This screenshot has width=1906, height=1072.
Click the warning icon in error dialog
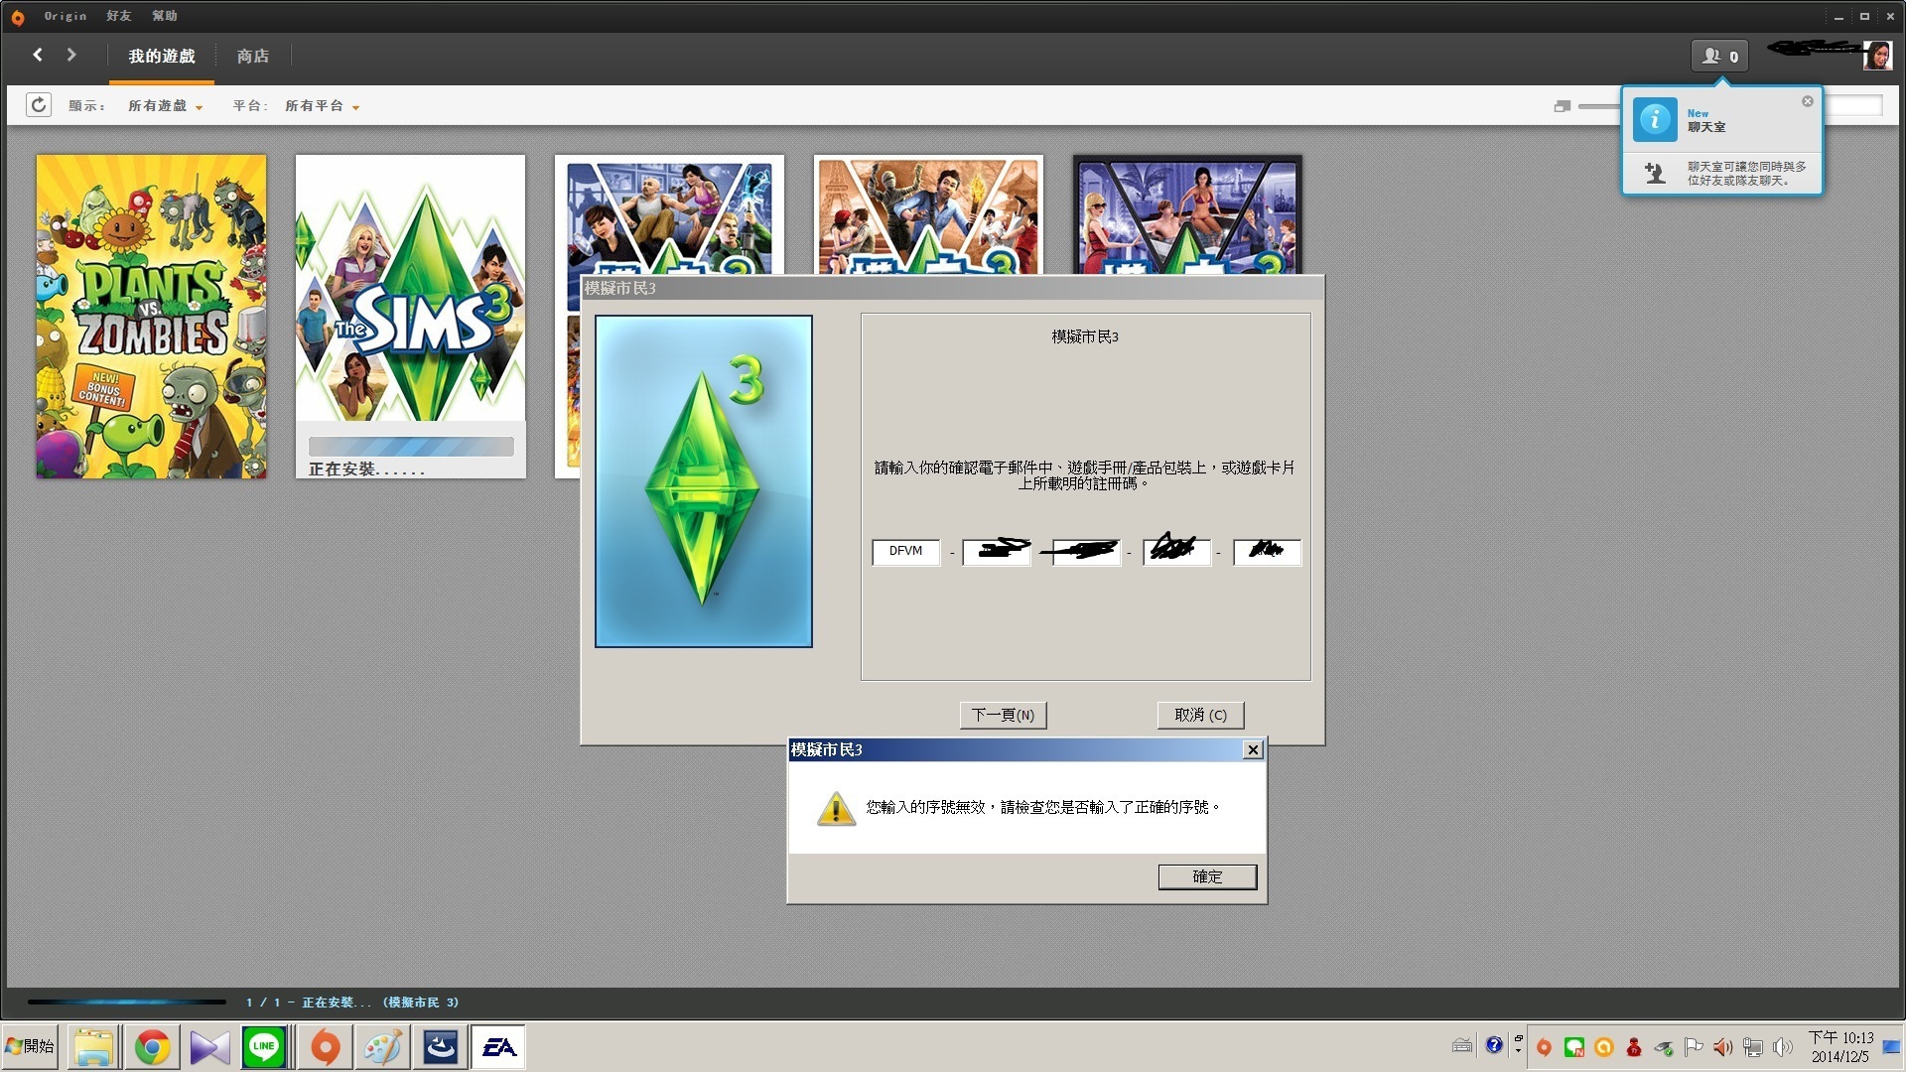tap(836, 809)
